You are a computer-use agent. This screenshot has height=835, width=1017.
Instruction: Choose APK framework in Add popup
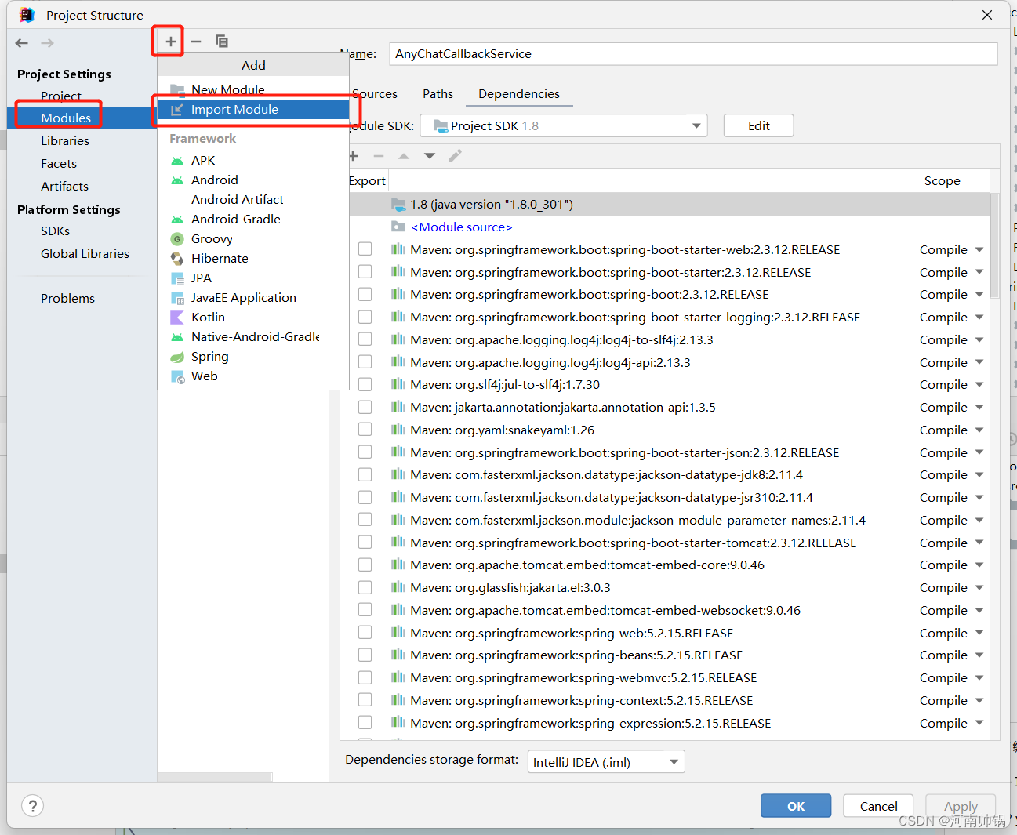tap(253, 160)
